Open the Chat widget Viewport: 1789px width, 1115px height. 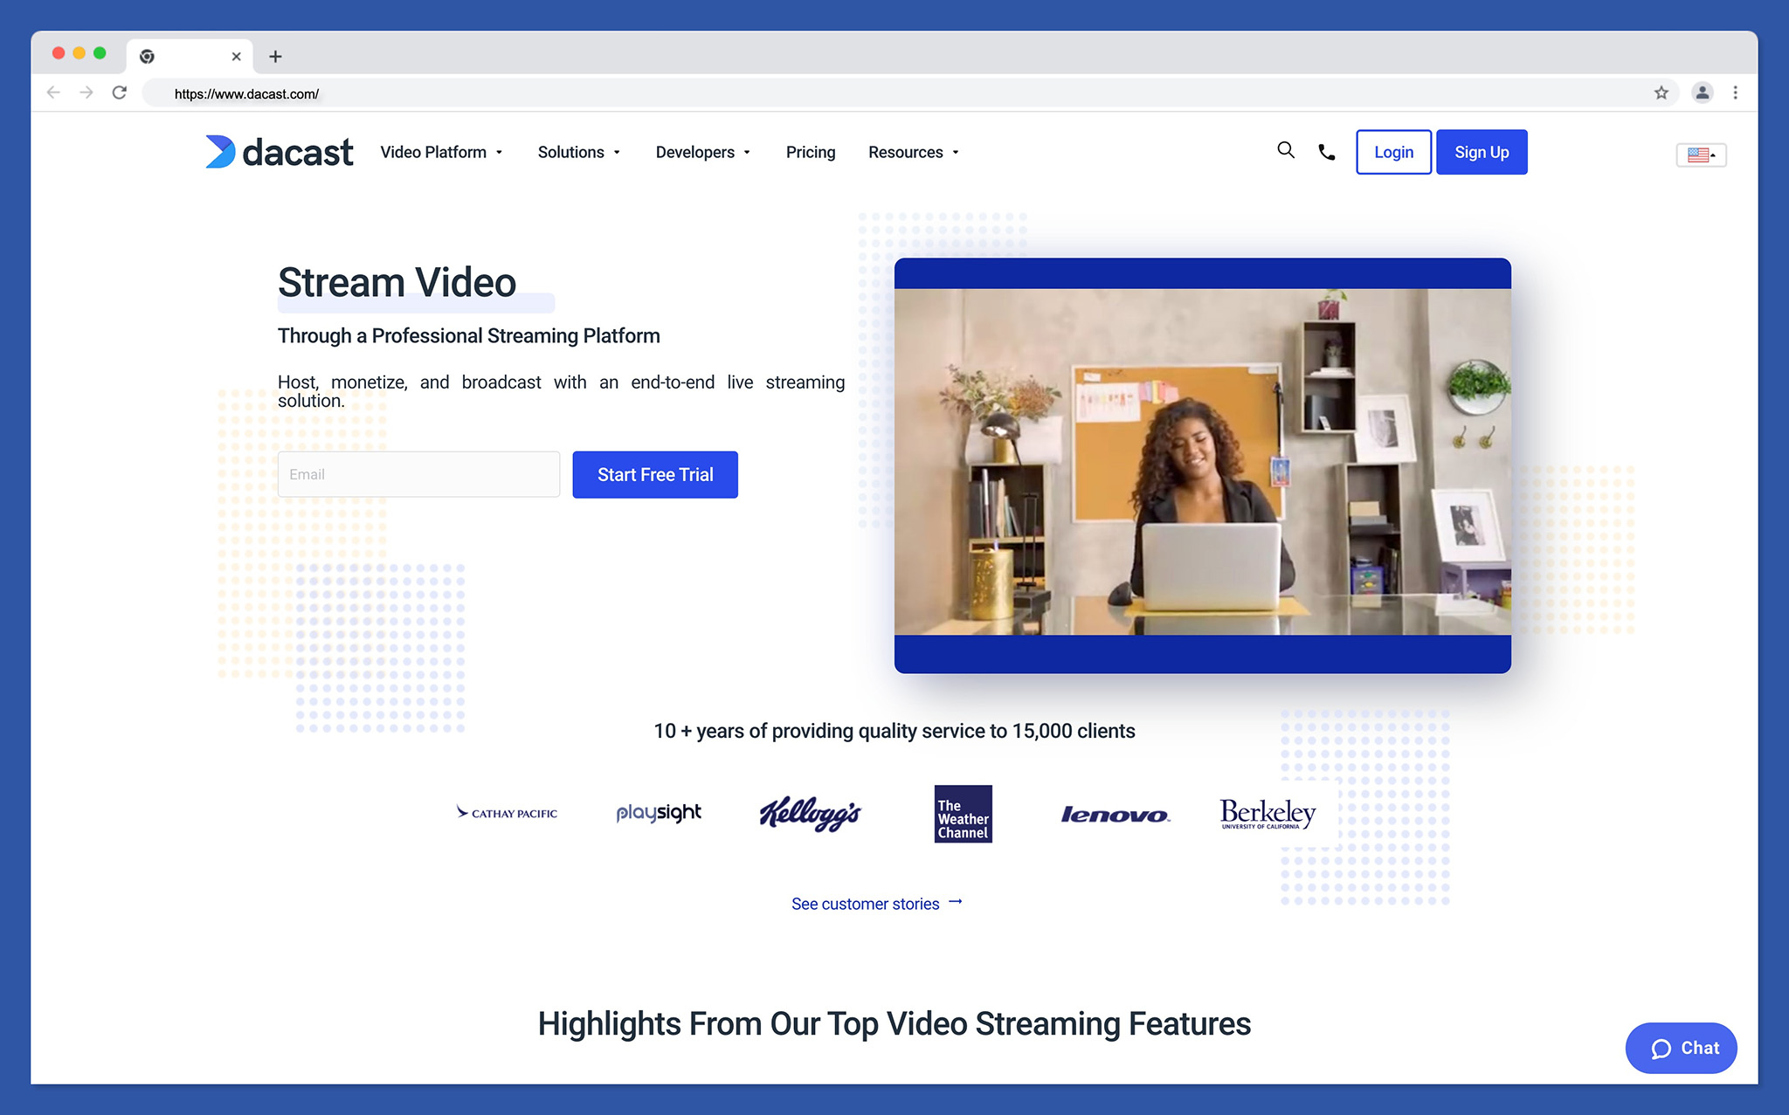point(1680,1048)
